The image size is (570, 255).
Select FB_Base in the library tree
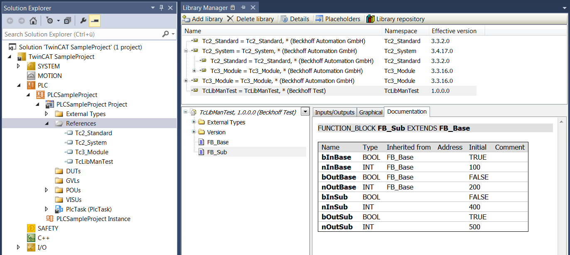[x=218, y=142]
